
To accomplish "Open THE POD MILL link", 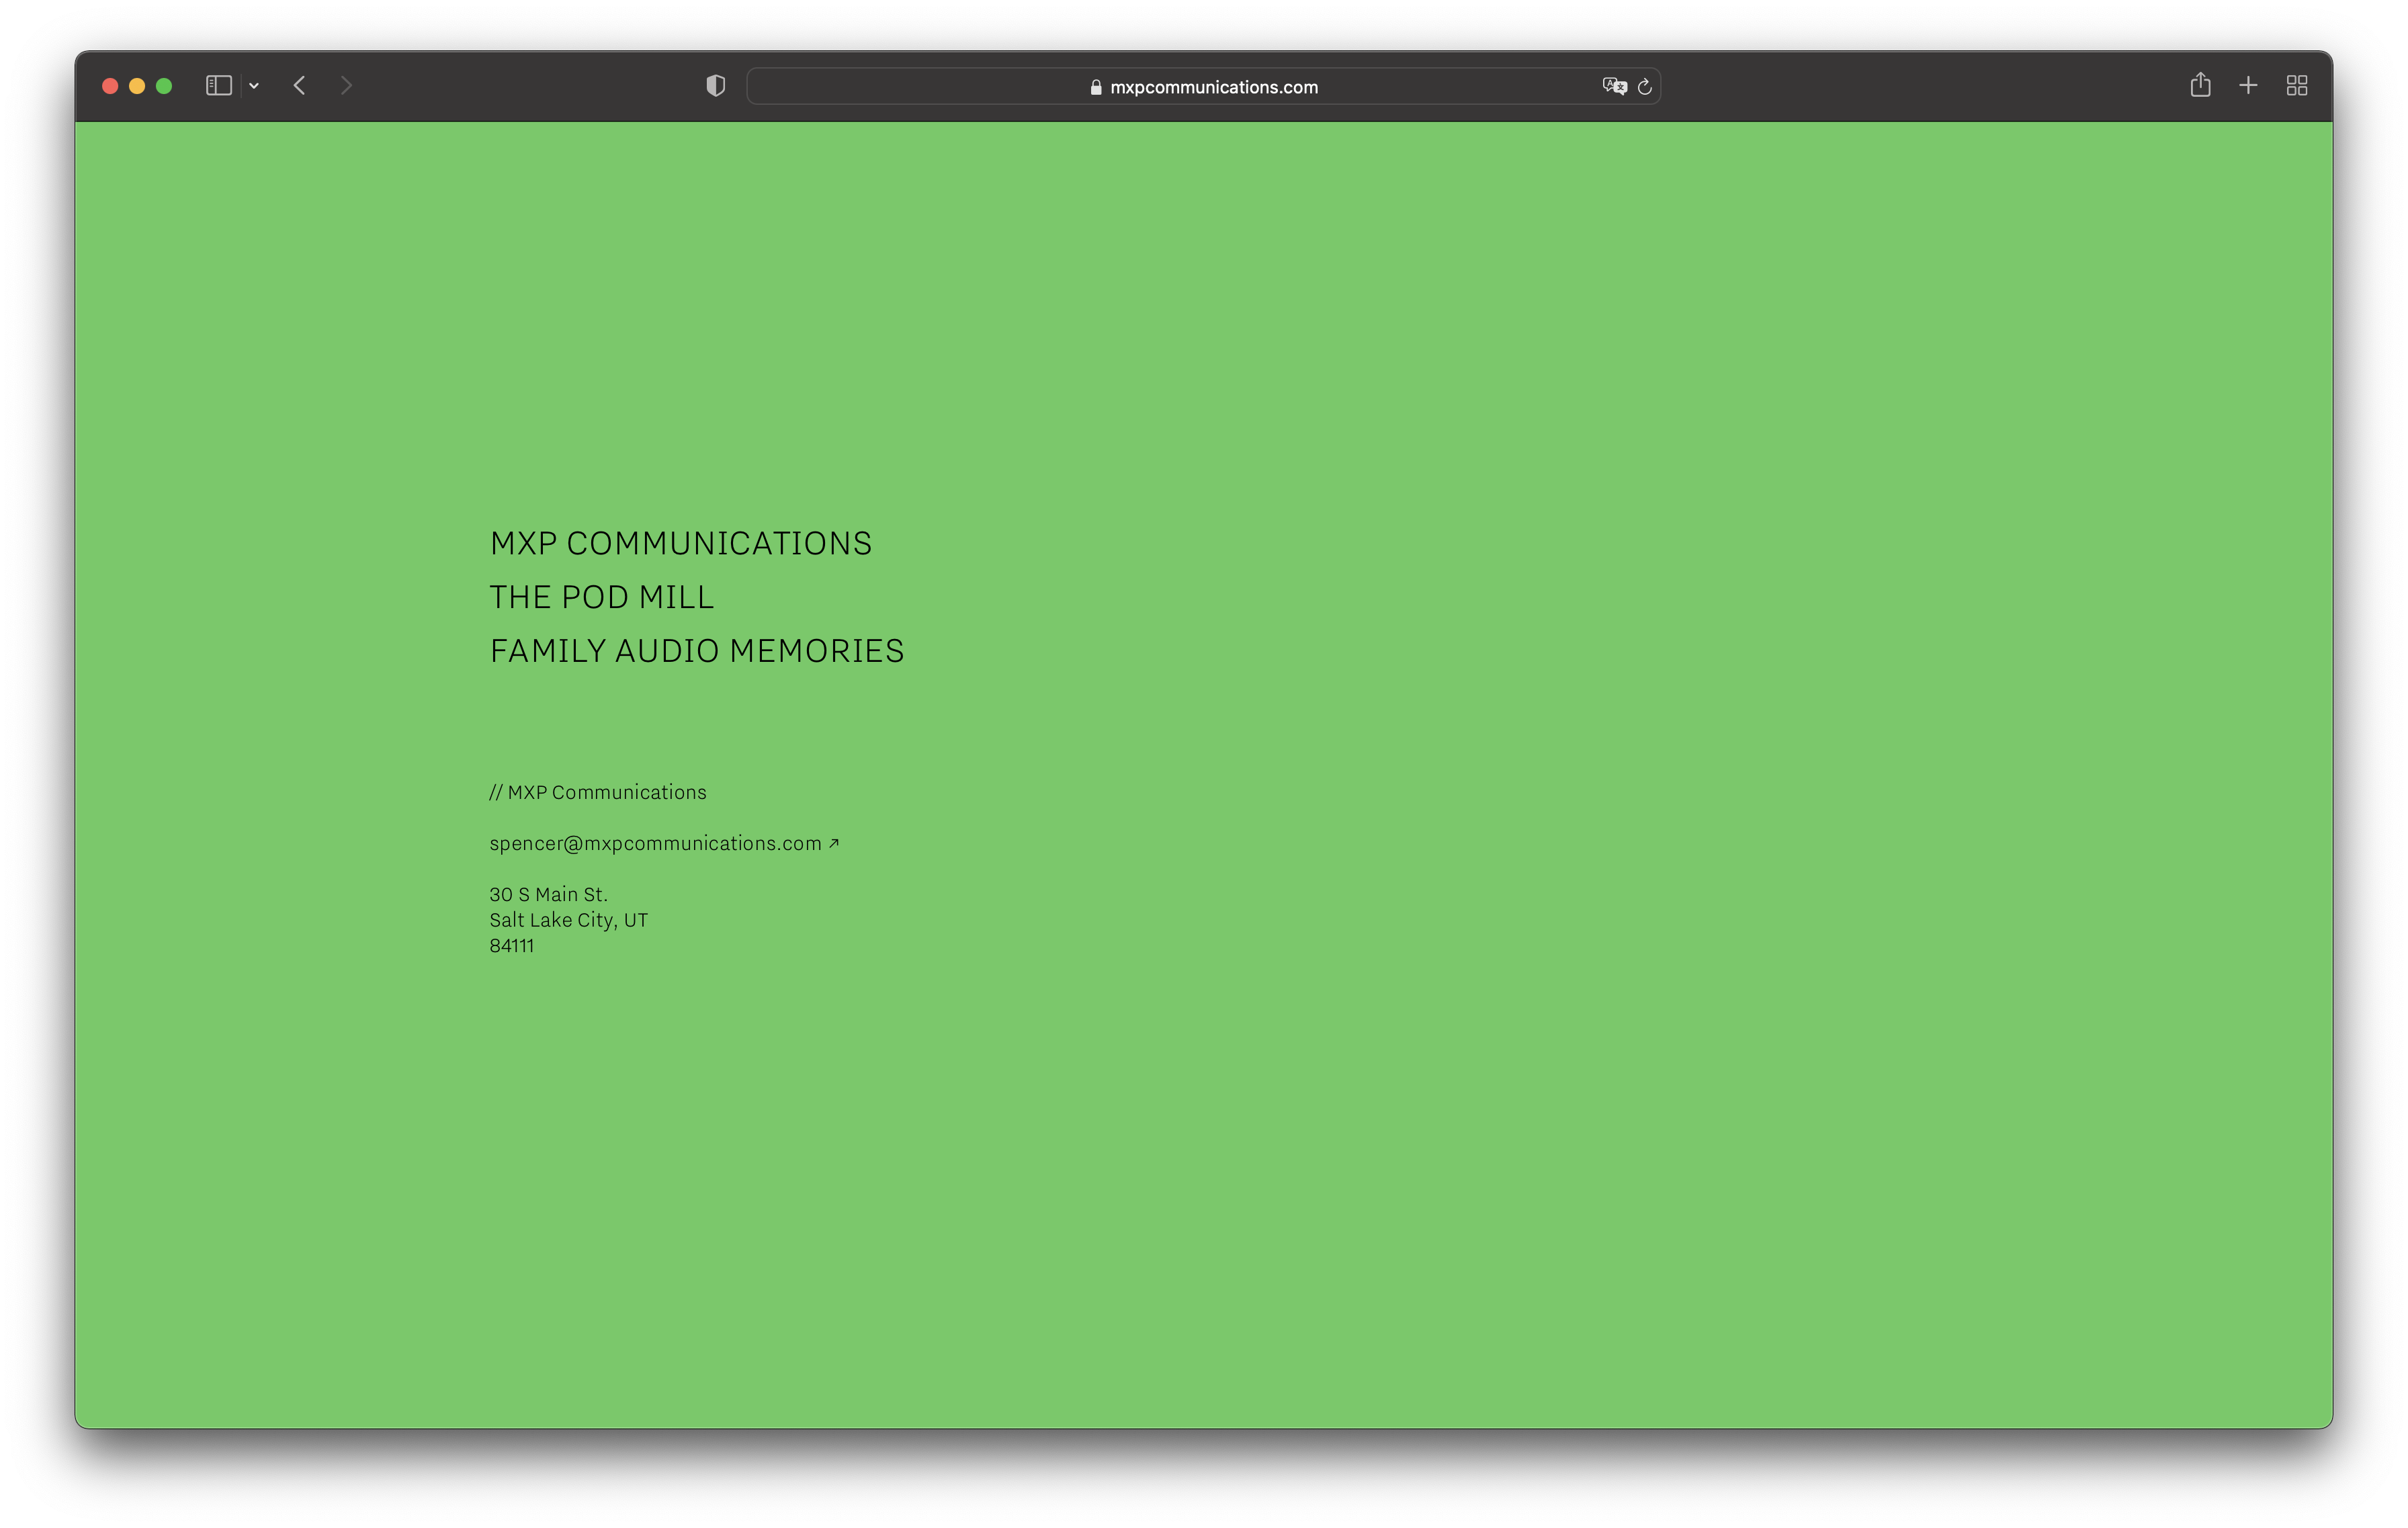I will click(x=601, y=598).
